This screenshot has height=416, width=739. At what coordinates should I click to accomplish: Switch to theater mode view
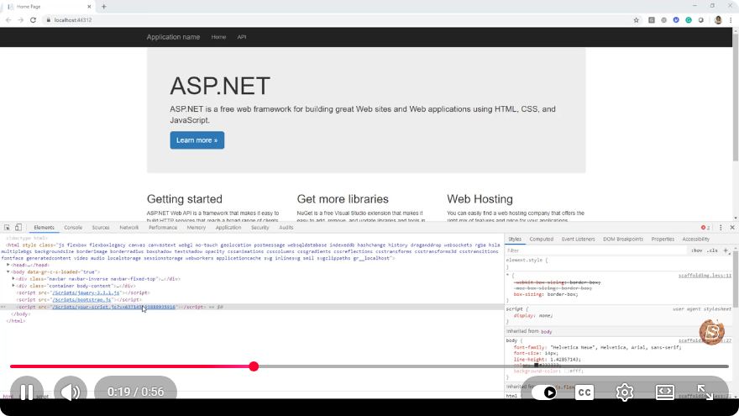pyautogui.click(x=664, y=392)
